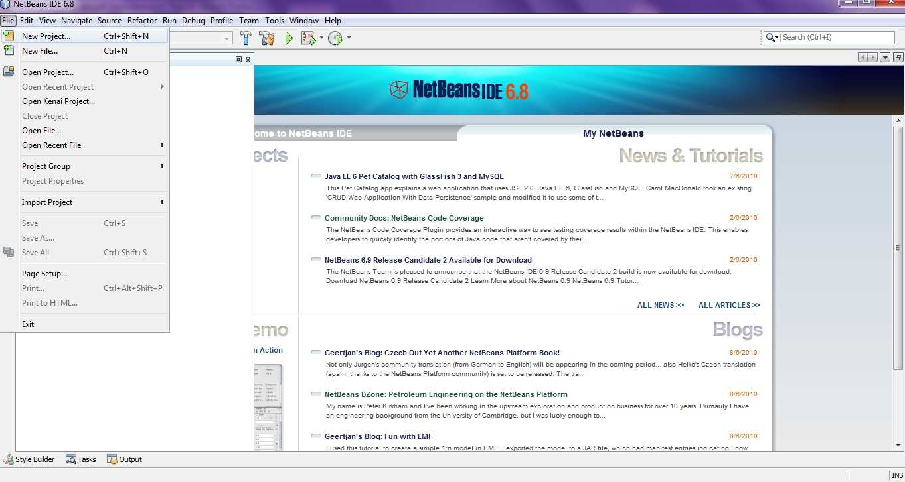
Task: Choose Page Setup... from File menu
Action: point(85,274)
